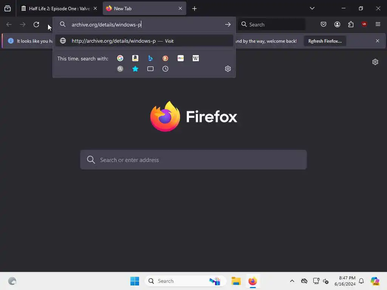Image resolution: width=387 pixels, height=290 pixels.
Task: Choose the grey magnifier search engine icon
Action: (x=120, y=69)
